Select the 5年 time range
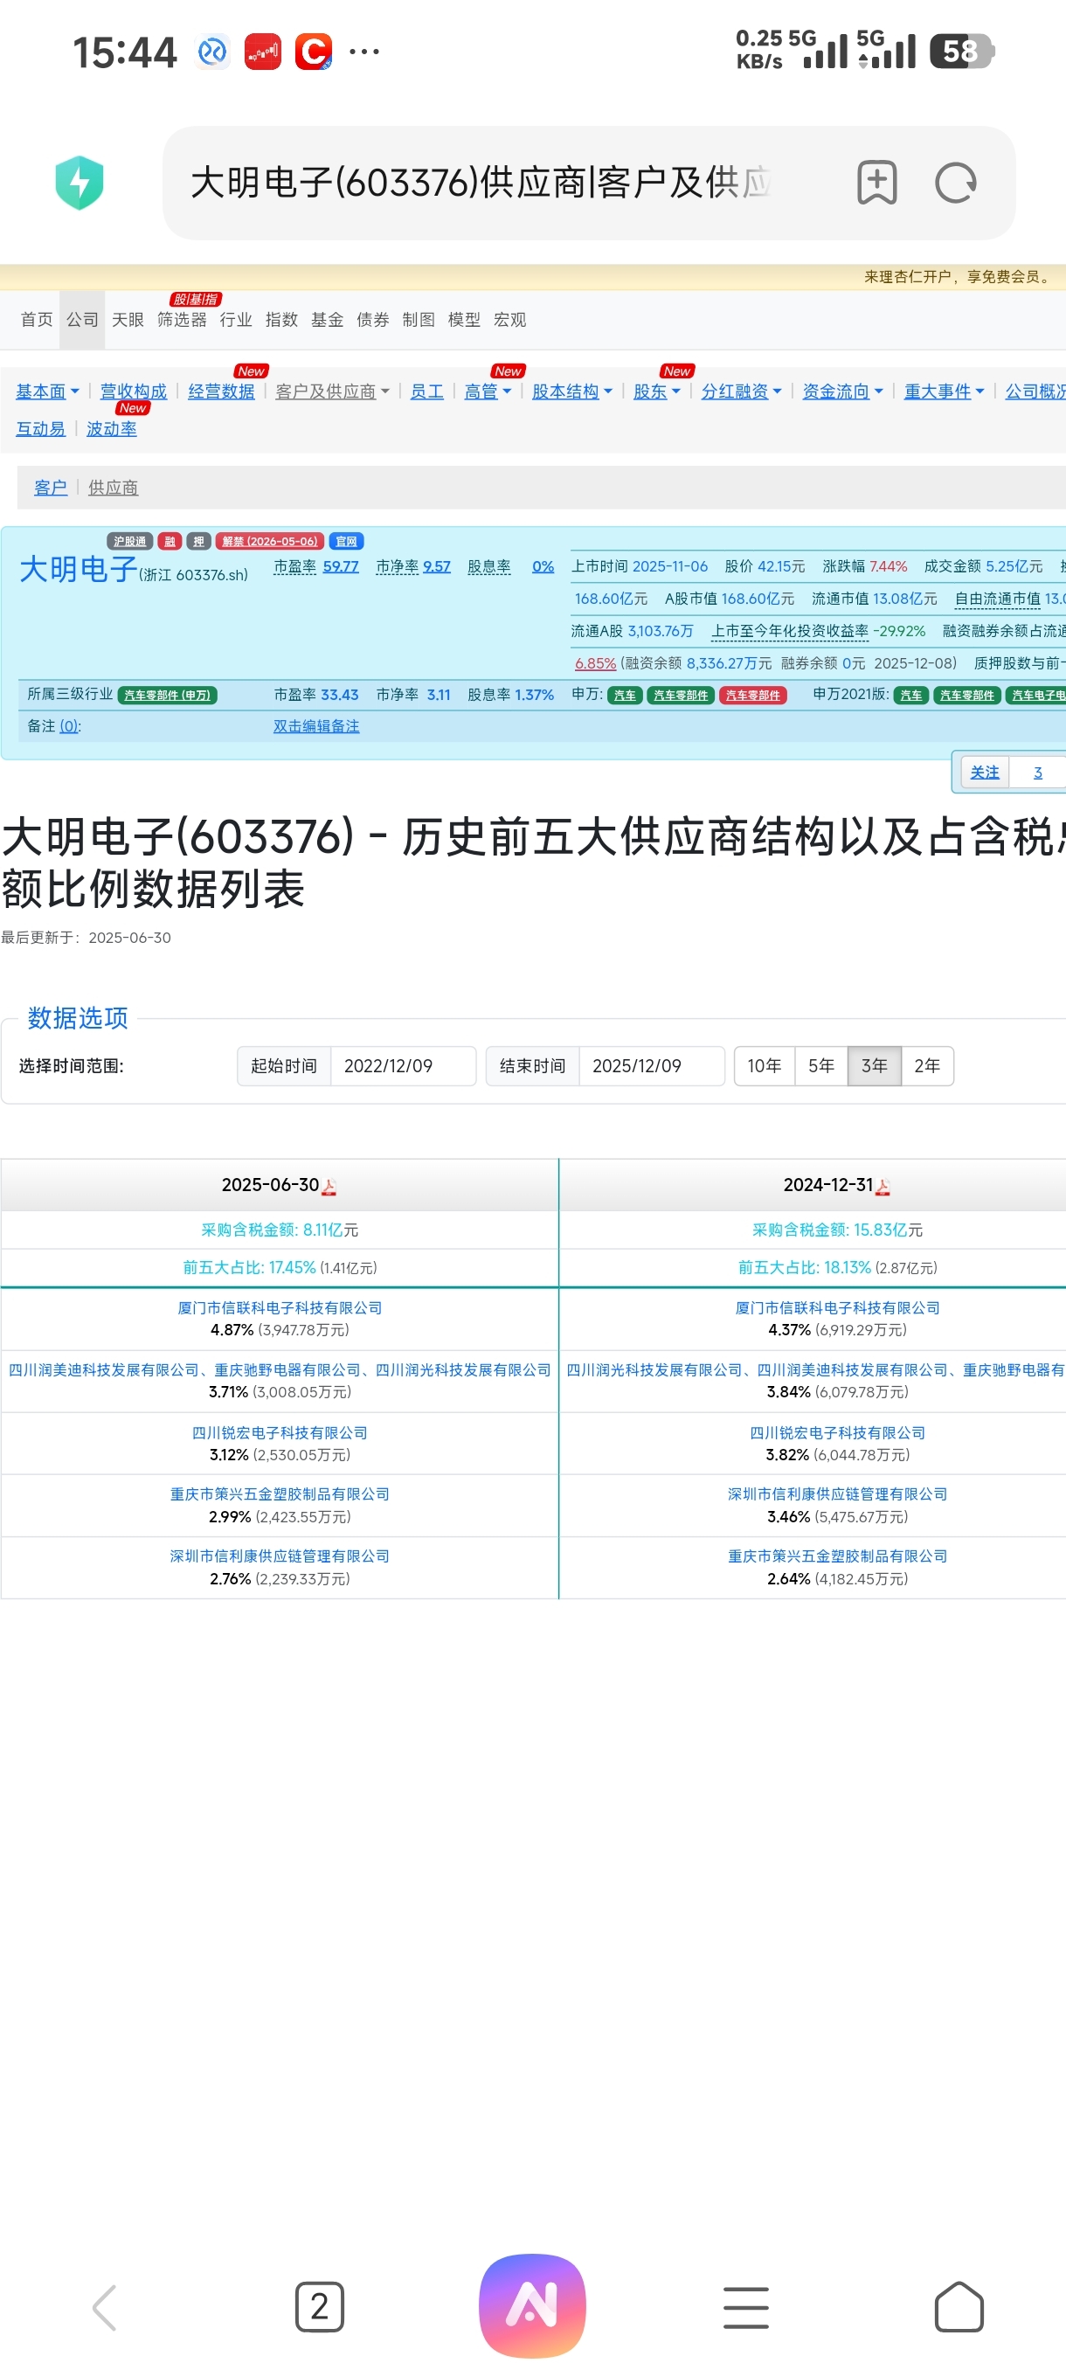The image size is (1066, 2370). point(821,1066)
